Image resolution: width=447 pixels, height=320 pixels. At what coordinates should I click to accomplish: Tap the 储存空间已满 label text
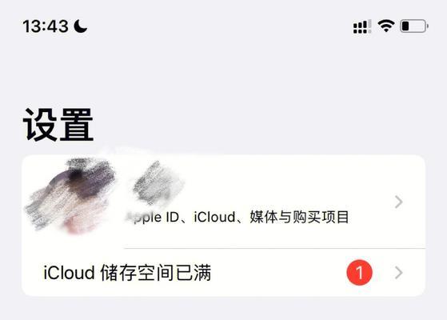[156, 273]
